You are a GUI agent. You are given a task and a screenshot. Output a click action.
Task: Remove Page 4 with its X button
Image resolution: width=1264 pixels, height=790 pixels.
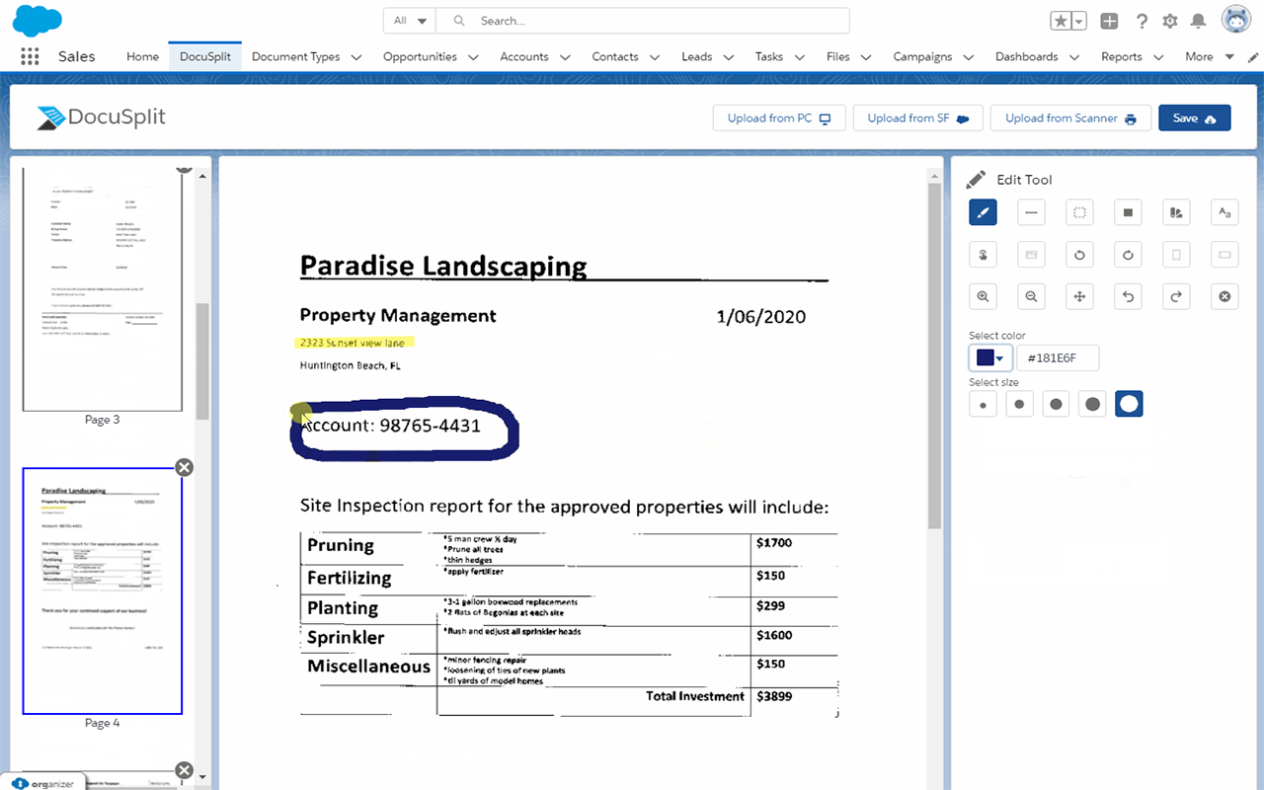[184, 467]
